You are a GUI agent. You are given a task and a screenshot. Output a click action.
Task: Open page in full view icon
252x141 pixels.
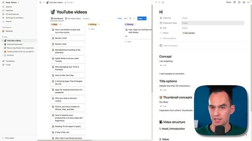pos(159,2)
